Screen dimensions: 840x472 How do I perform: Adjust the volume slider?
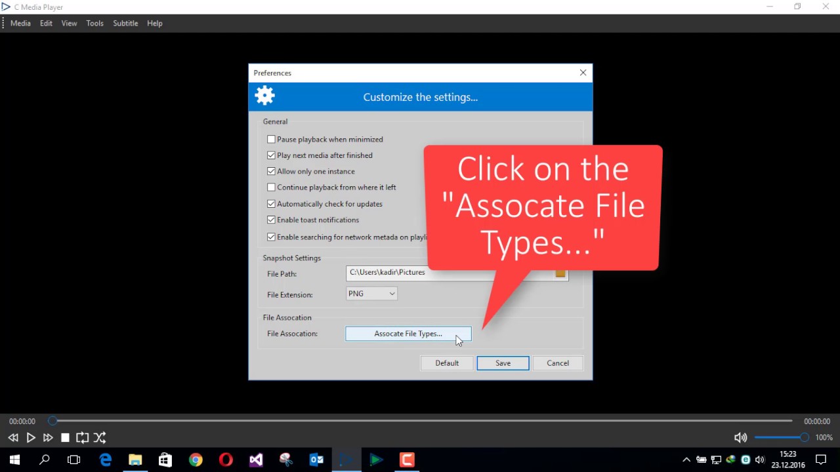(782, 437)
